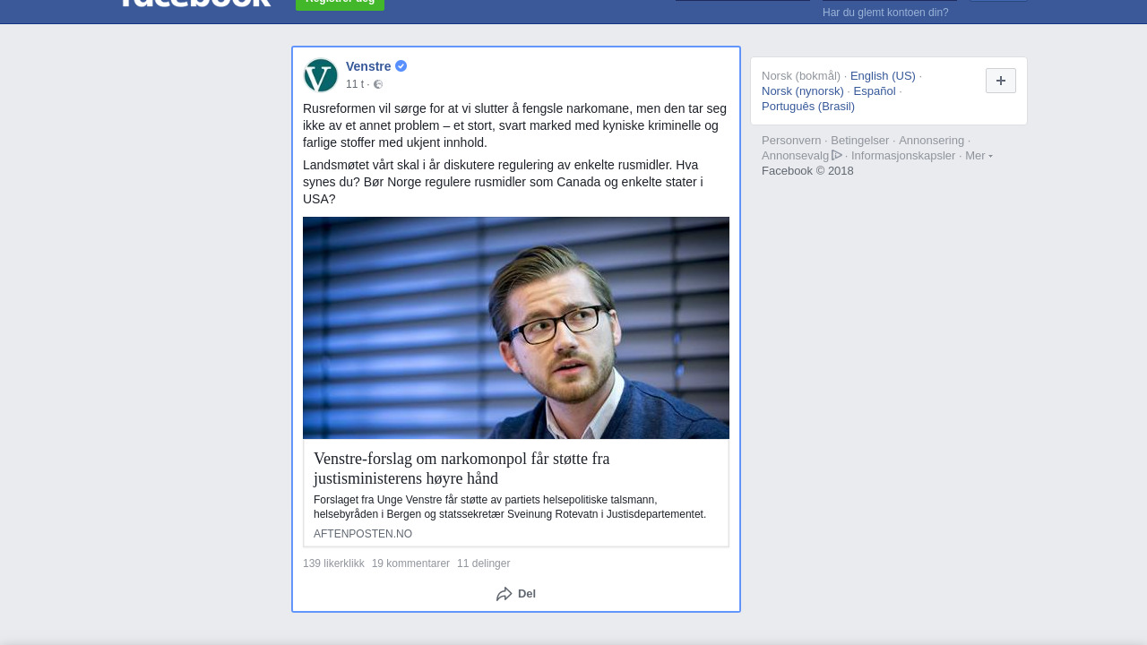The height and width of the screenshot is (645, 1147).
Task: Open the Informasjonskapsler footer link
Action: 903,156
